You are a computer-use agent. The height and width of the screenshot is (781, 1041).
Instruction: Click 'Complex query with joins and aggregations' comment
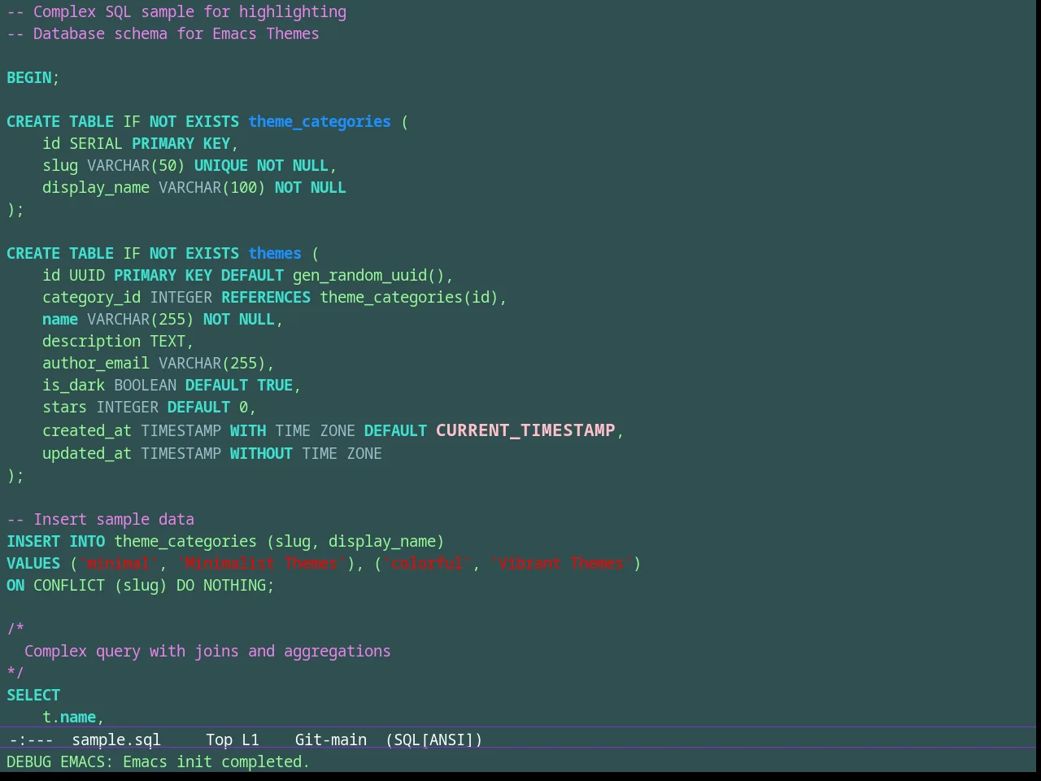(x=207, y=651)
